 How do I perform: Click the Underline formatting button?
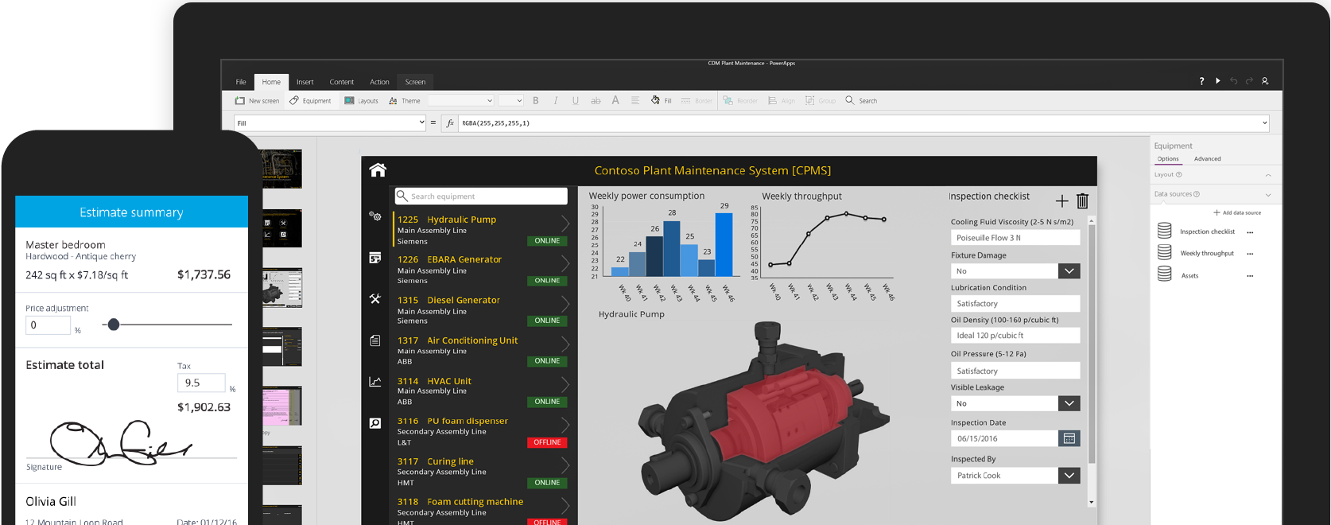point(576,101)
